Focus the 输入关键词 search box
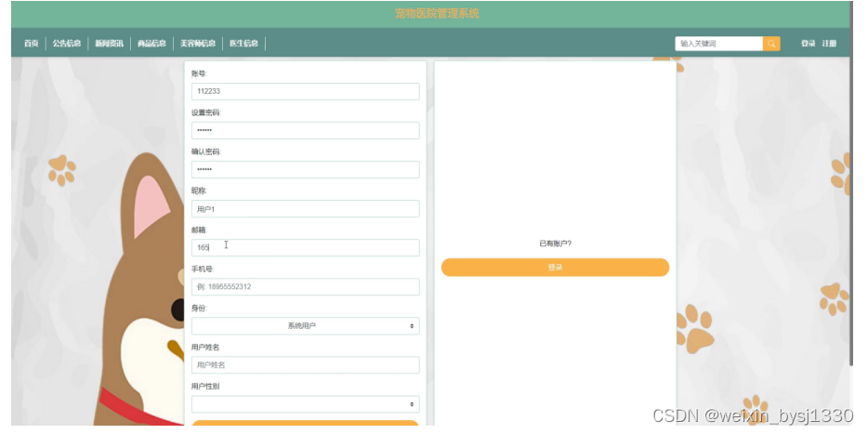Screen dimensions: 868x434 pyautogui.click(x=718, y=43)
